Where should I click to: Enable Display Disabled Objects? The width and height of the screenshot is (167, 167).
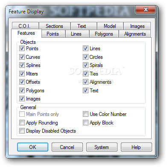tap(22, 131)
